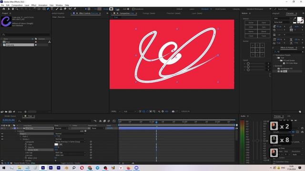The height and width of the screenshot is (171, 305).
Task: Click Toggle Switches / Modes button
Action: (x=70, y=163)
